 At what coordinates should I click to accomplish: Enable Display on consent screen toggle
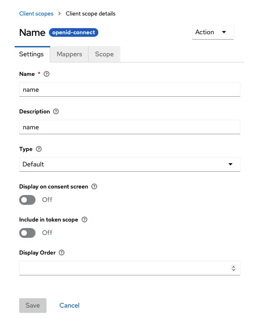(x=27, y=200)
